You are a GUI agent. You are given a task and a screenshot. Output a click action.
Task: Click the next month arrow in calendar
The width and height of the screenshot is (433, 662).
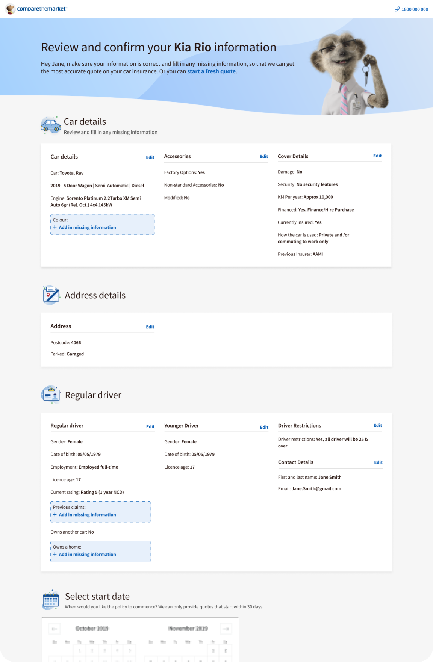coord(226,629)
